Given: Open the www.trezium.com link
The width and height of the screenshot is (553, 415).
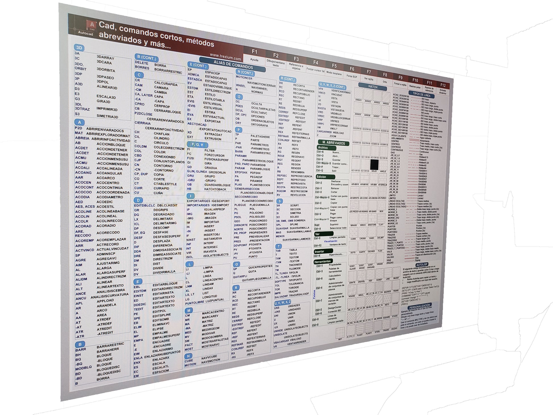Looking at the screenshot, I should point(225,56).
